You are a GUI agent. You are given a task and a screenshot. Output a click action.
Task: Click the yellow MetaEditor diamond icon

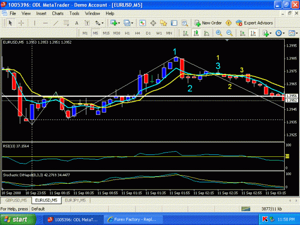pyautogui.click(x=228, y=23)
